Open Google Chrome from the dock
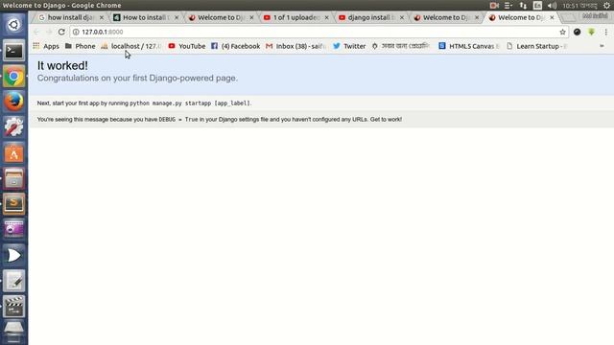 (13, 77)
